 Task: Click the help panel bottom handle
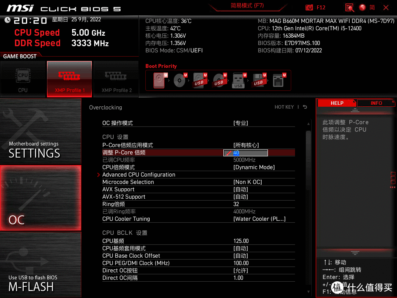pyautogui.click(x=355, y=253)
